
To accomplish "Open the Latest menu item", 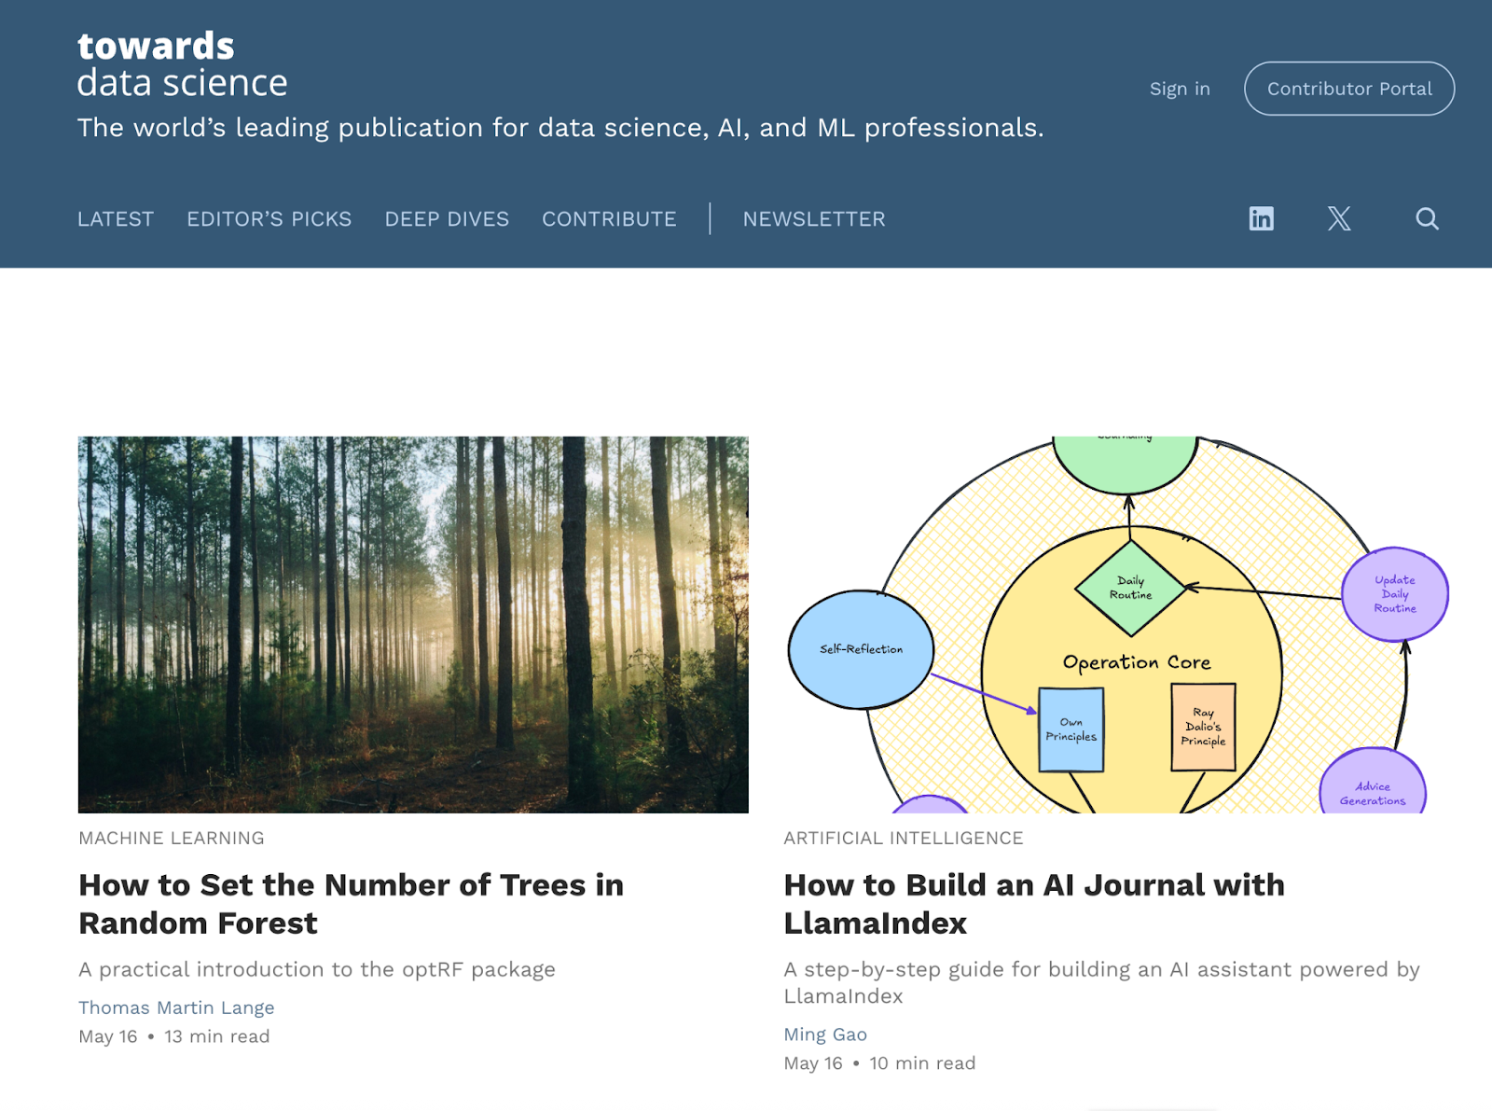I will tap(116, 219).
